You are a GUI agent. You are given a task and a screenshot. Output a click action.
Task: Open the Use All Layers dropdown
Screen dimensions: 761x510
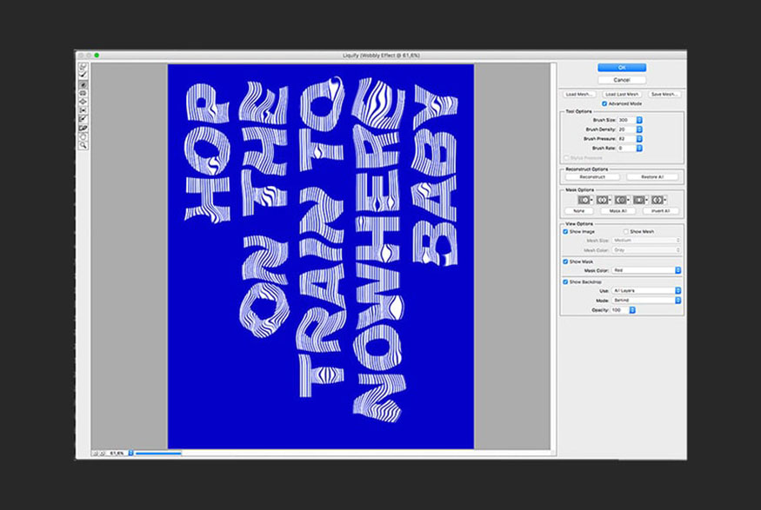[646, 290]
